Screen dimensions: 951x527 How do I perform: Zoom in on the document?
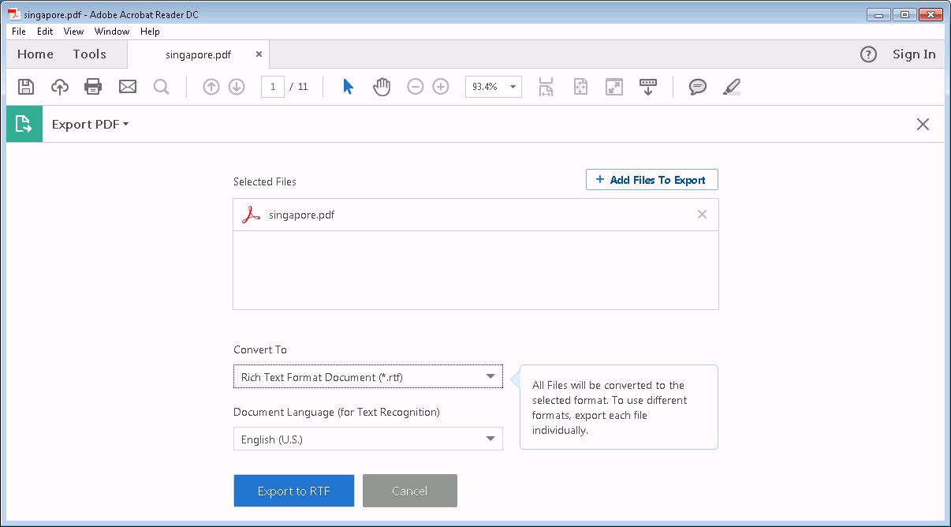click(441, 87)
